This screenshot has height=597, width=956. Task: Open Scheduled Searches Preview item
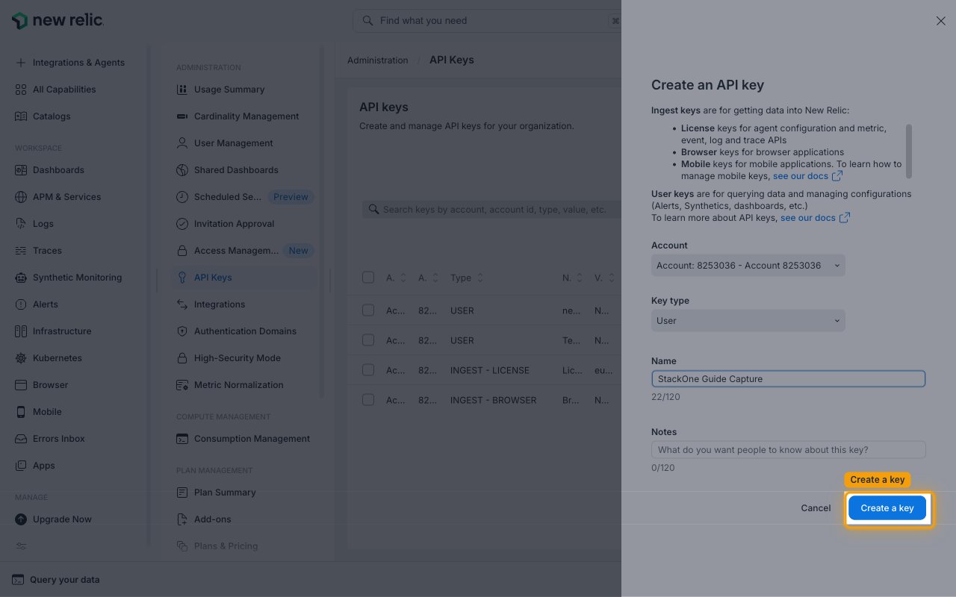click(x=244, y=197)
